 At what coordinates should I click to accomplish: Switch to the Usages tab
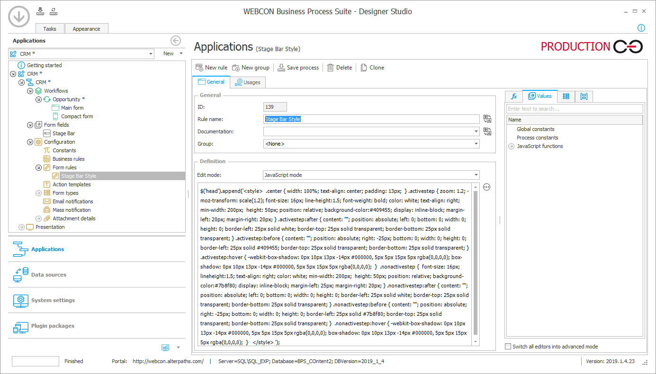[x=248, y=82]
